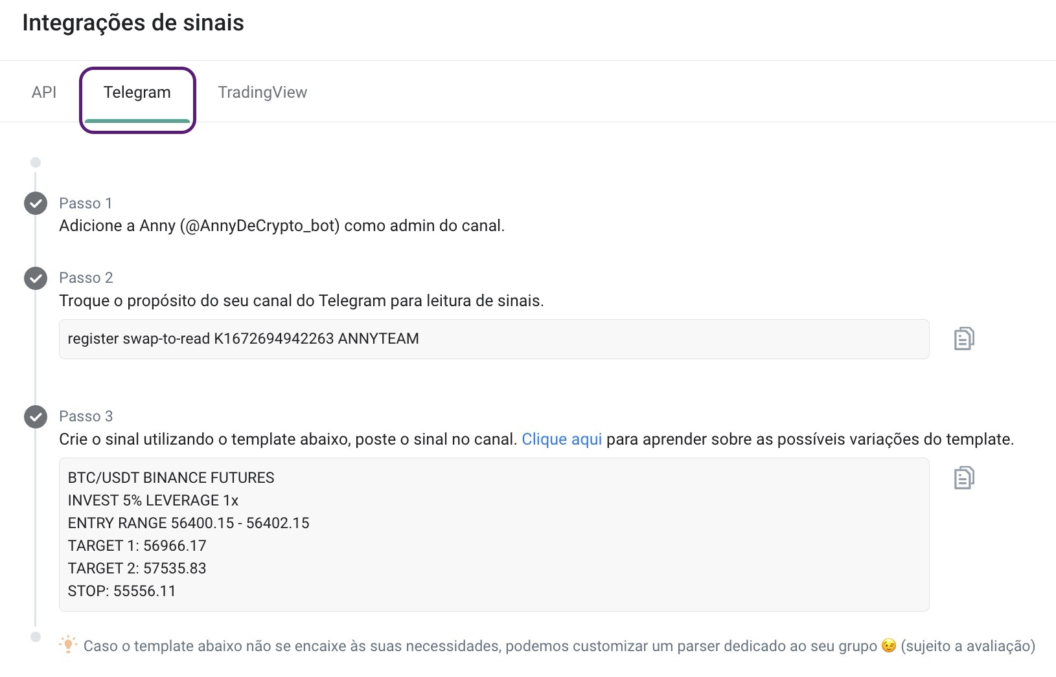Copy the BTC/USDT signal template
Viewport: 1056px width, 677px height.
pos(964,478)
